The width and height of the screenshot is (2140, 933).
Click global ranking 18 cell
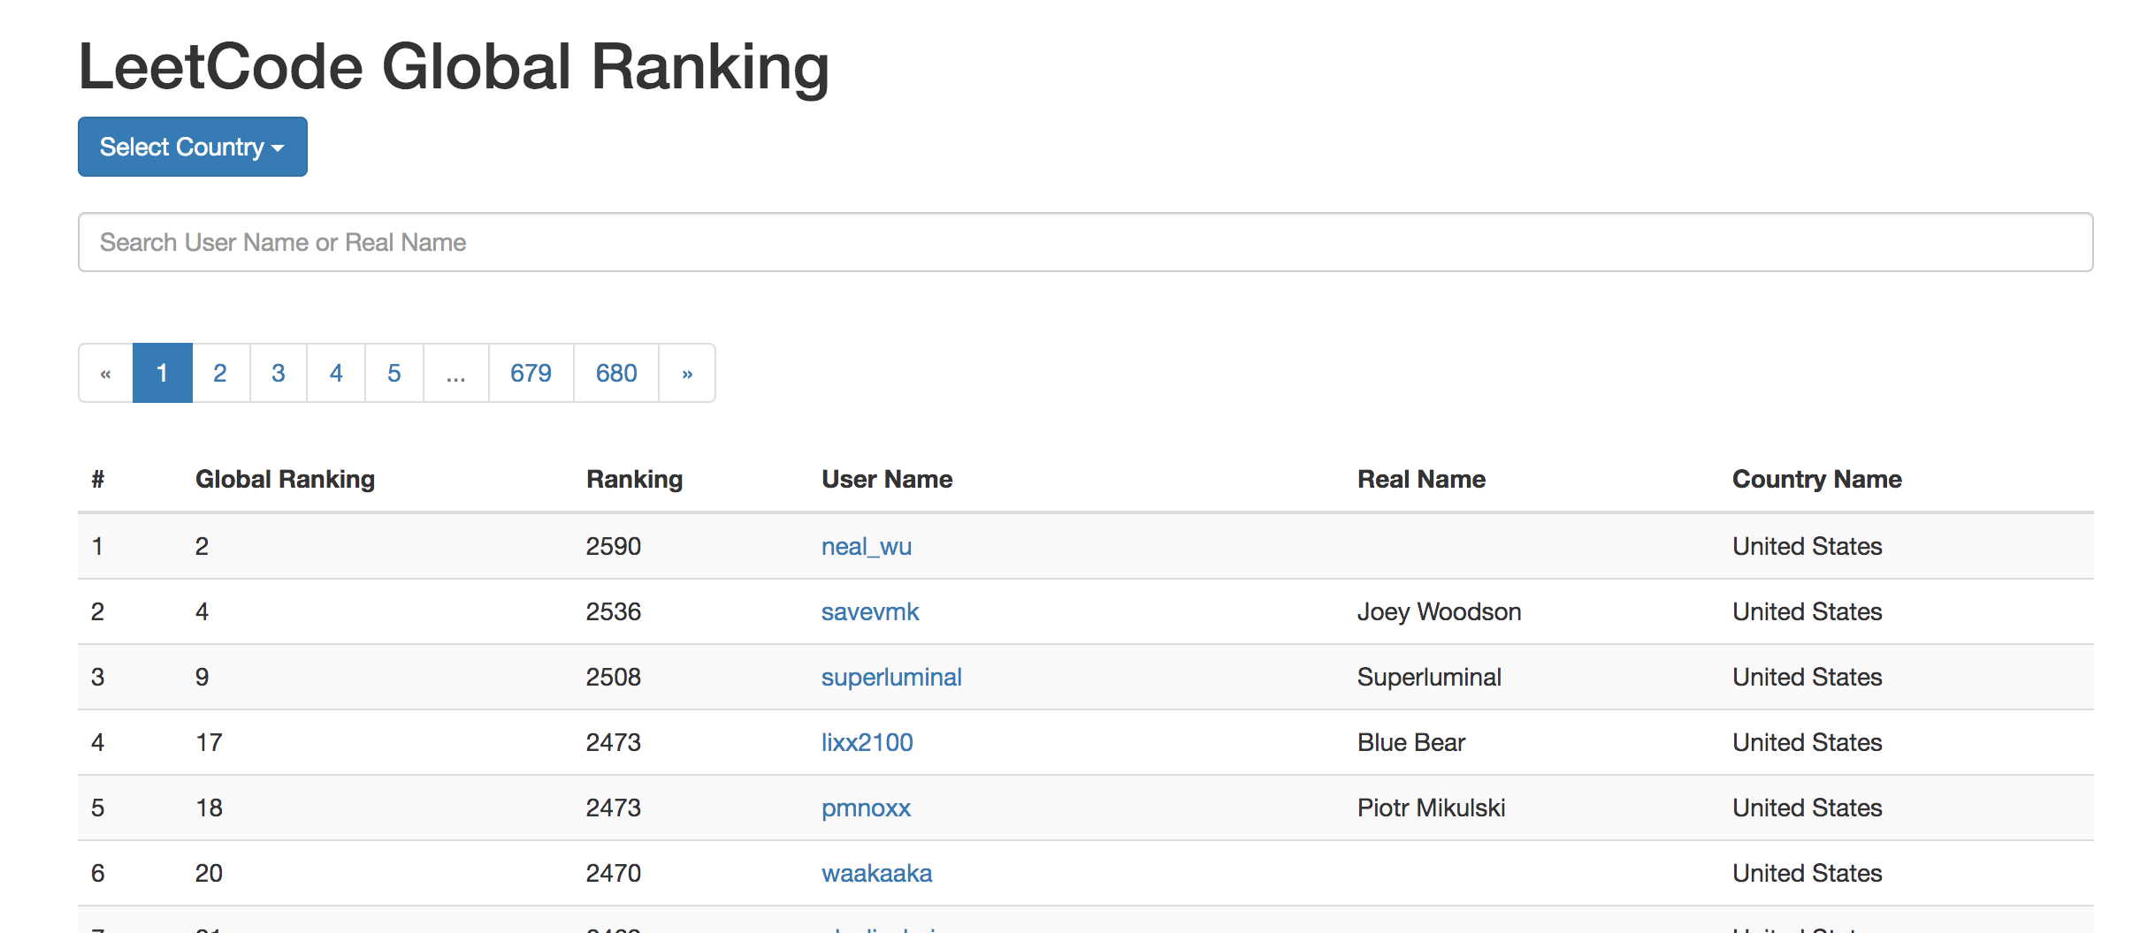[209, 808]
